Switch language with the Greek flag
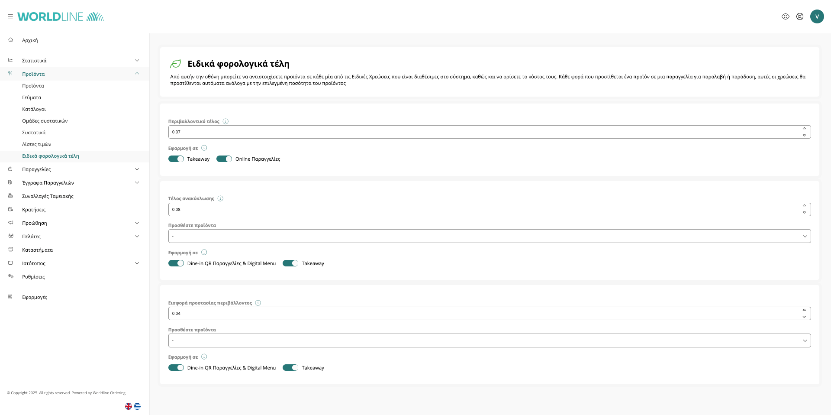 click(137, 406)
